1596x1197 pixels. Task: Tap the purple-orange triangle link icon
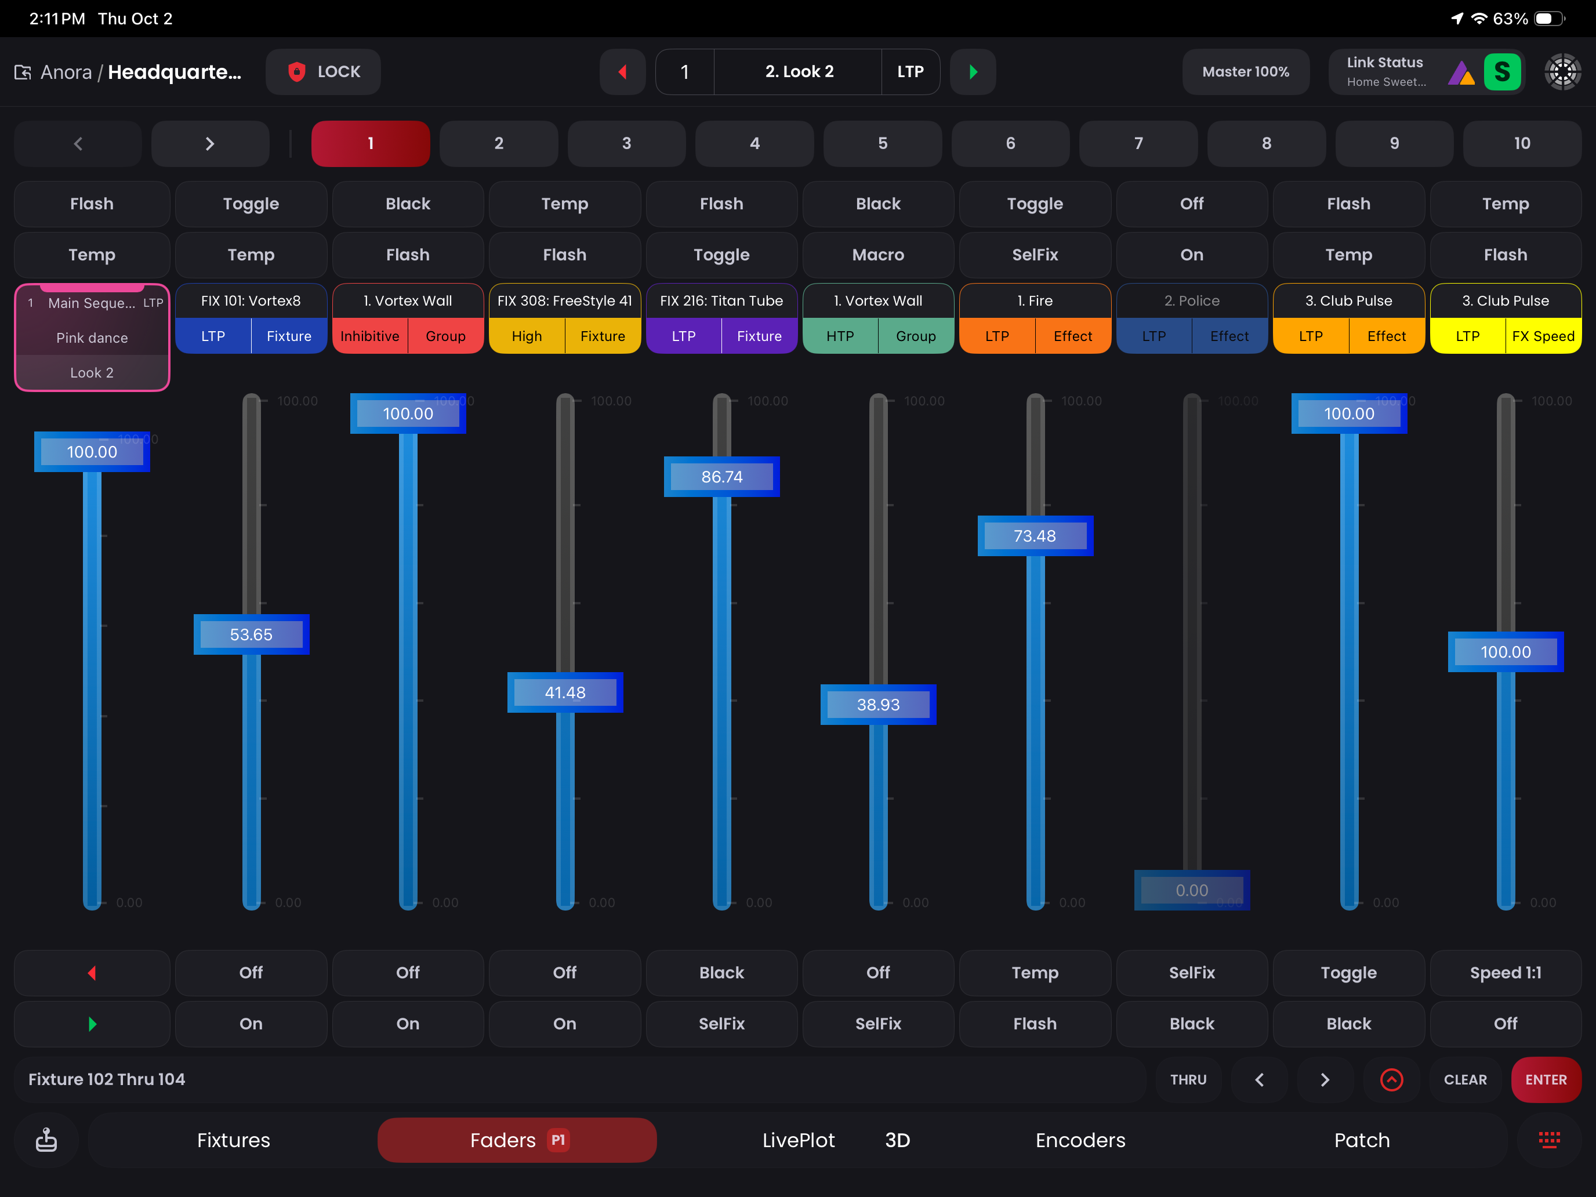pyautogui.click(x=1461, y=74)
